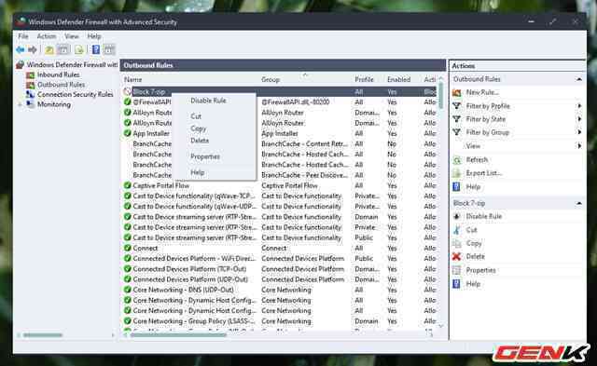The height and width of the screenshot is (366, 597).
Task: Click New Rule icon in Actions pane
Action: point(457,92)
